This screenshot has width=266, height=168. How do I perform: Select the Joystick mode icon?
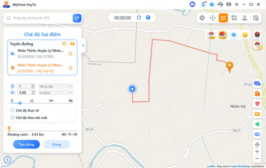point(244,18)
